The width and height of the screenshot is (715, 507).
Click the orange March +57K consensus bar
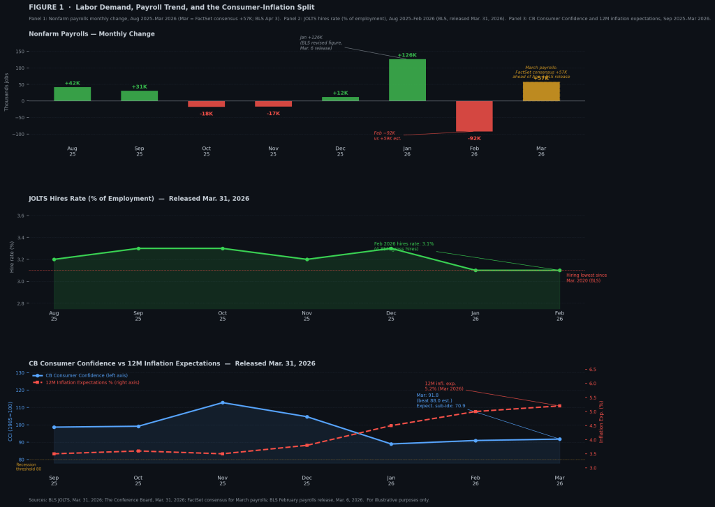[x=541, y=91]
